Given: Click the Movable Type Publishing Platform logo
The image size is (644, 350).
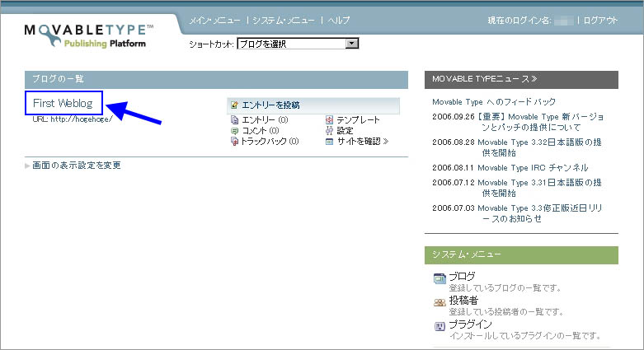Looking at the screenshot, I should pos(89,35).
